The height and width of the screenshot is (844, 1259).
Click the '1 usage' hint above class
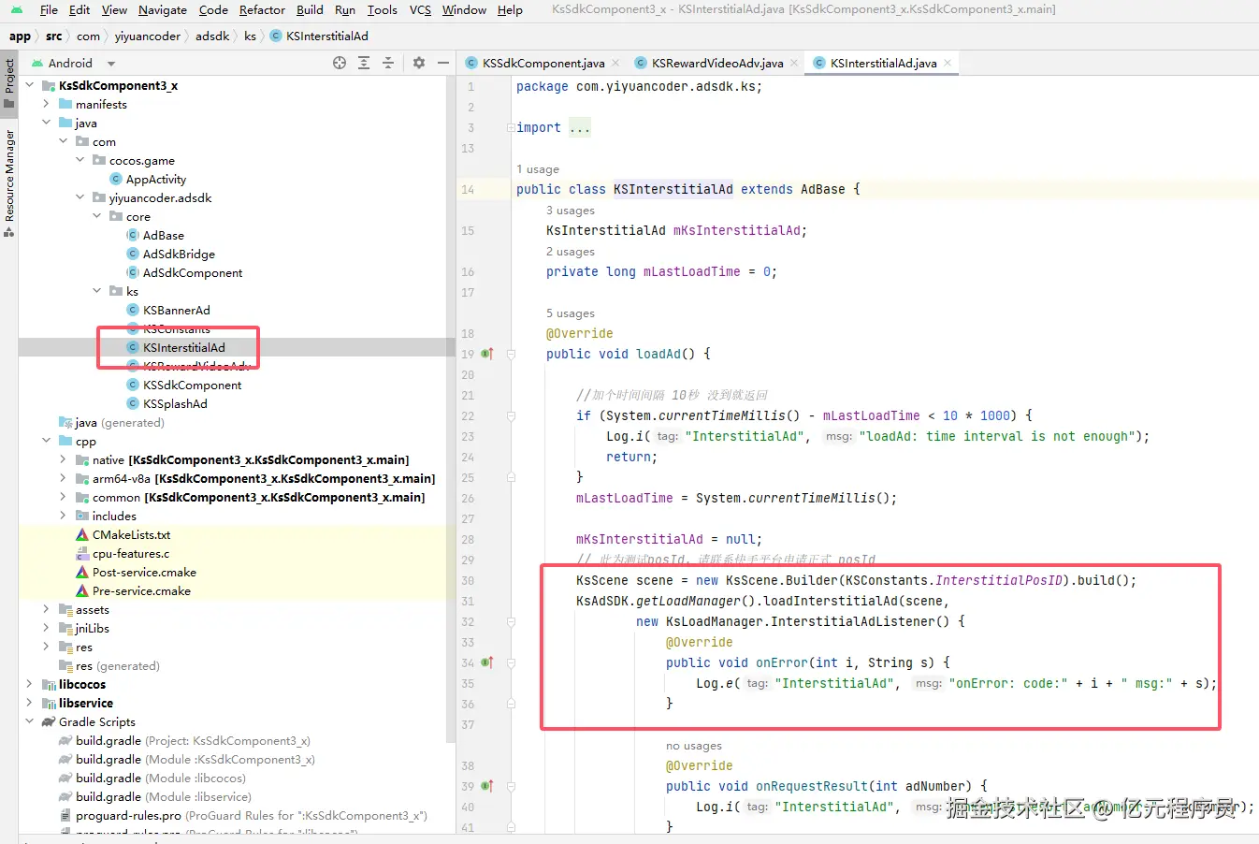pos(538,169)
